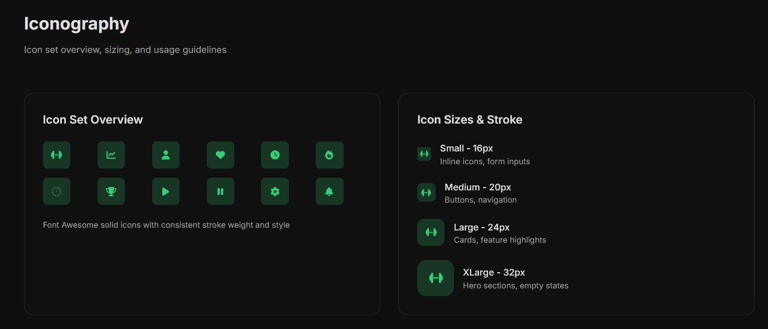Click the Font Awesome solid icons description

click(x=166, y=225)
